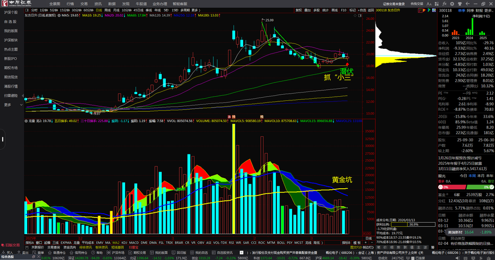Open 图文F10 at bottom
495x260 pixels.
pos(356,248)
